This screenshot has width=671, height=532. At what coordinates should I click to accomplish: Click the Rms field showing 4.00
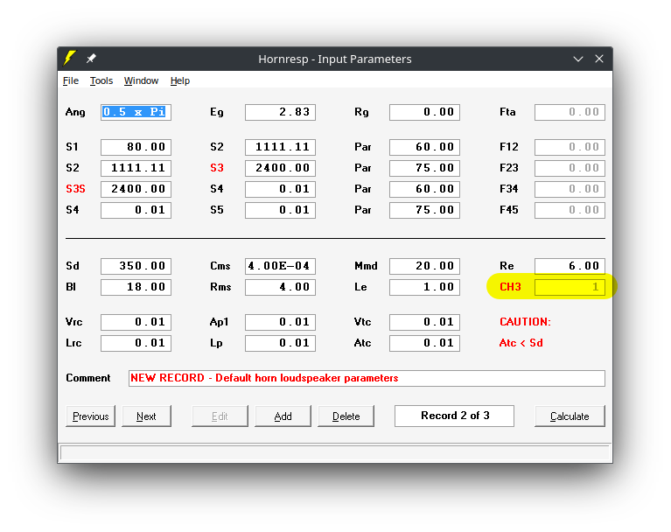click(x=280, y=287)
